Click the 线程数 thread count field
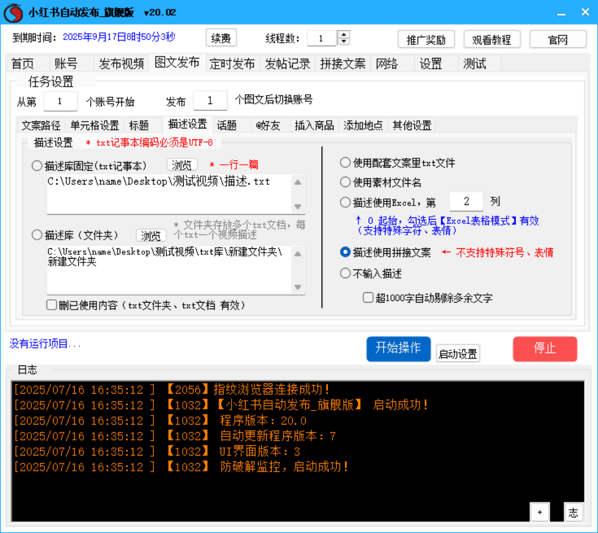 click(x=322, y=38)
